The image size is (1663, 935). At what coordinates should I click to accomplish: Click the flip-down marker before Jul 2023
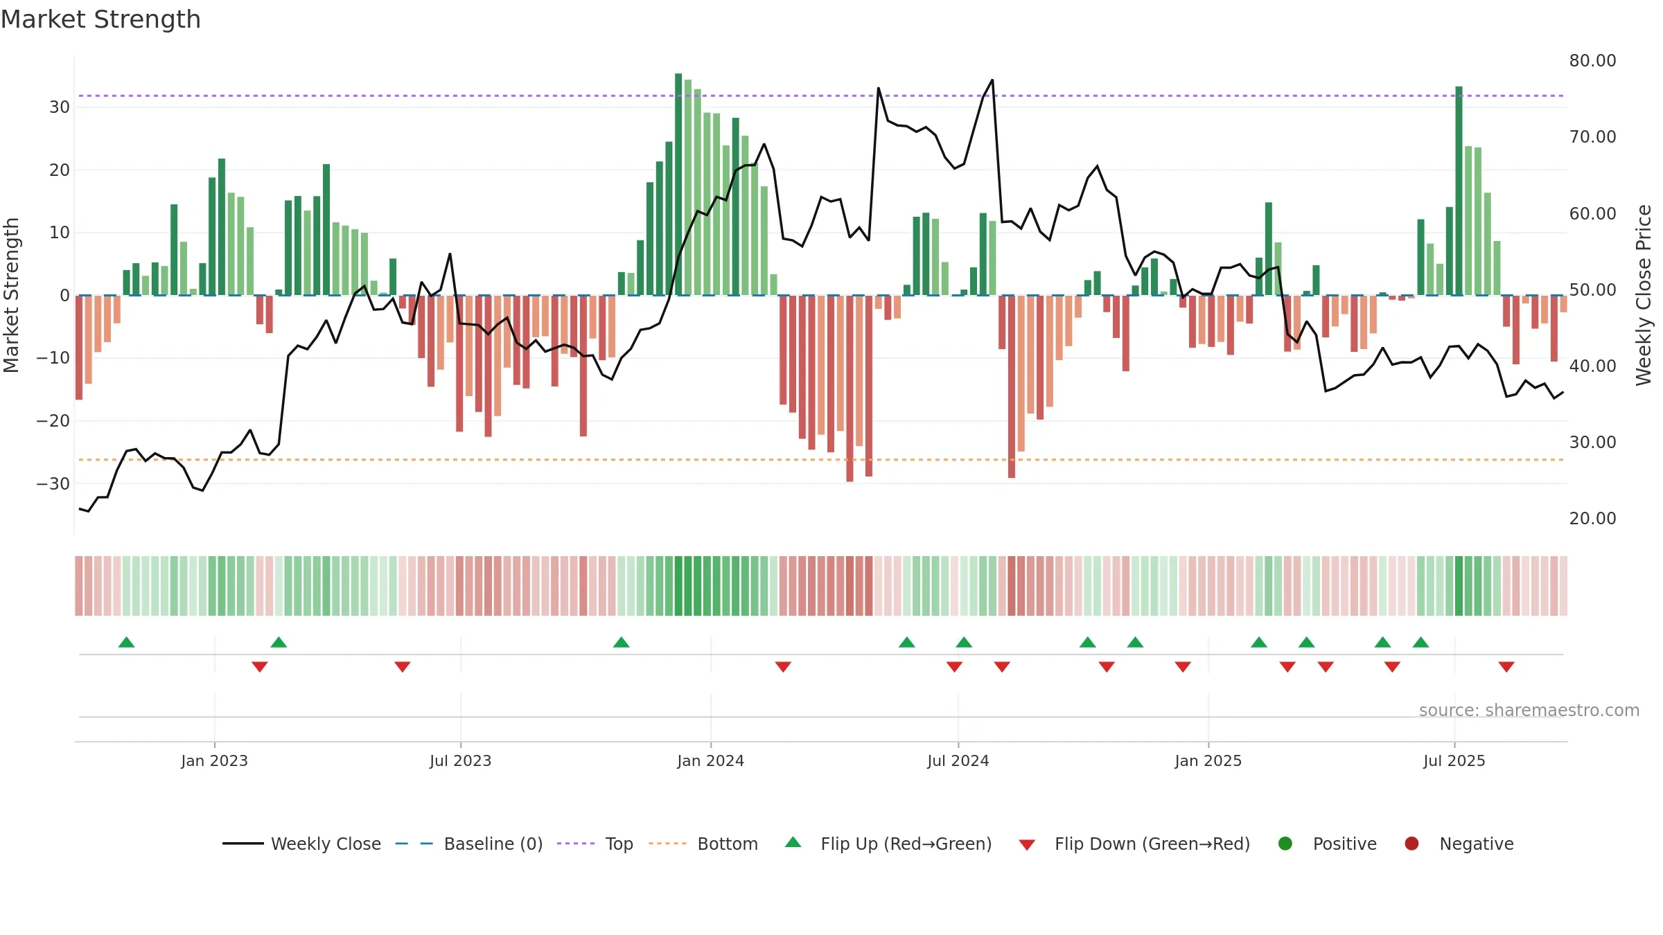[x=403, y=666]
